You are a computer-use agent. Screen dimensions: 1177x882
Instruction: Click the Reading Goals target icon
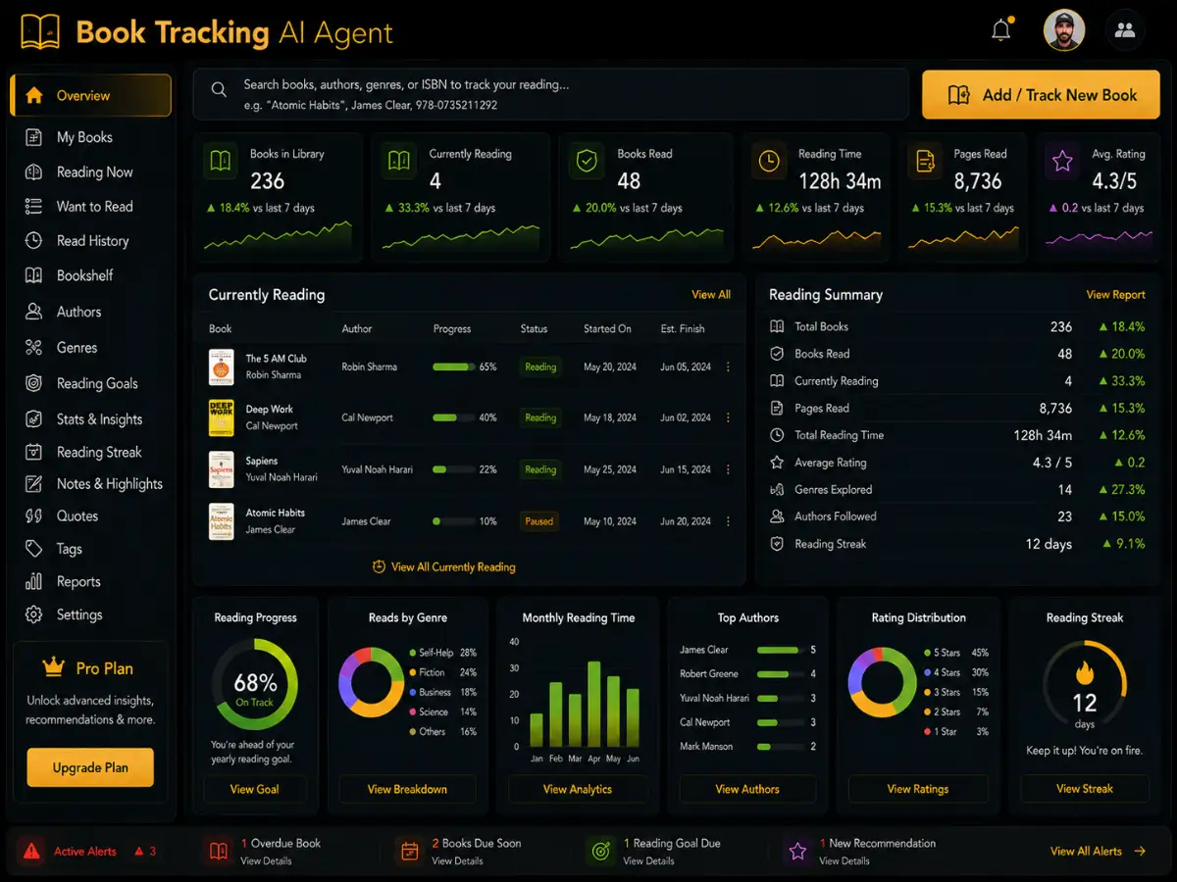pyautogui.click(x=33, y=383)
